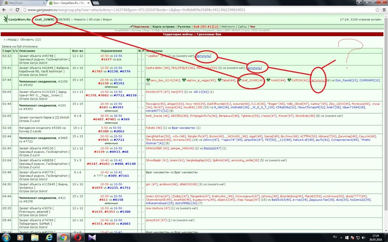Click Вступить link in object #45748 row
388x242 pixels.
pyautogui.click(x=204, y=56)
